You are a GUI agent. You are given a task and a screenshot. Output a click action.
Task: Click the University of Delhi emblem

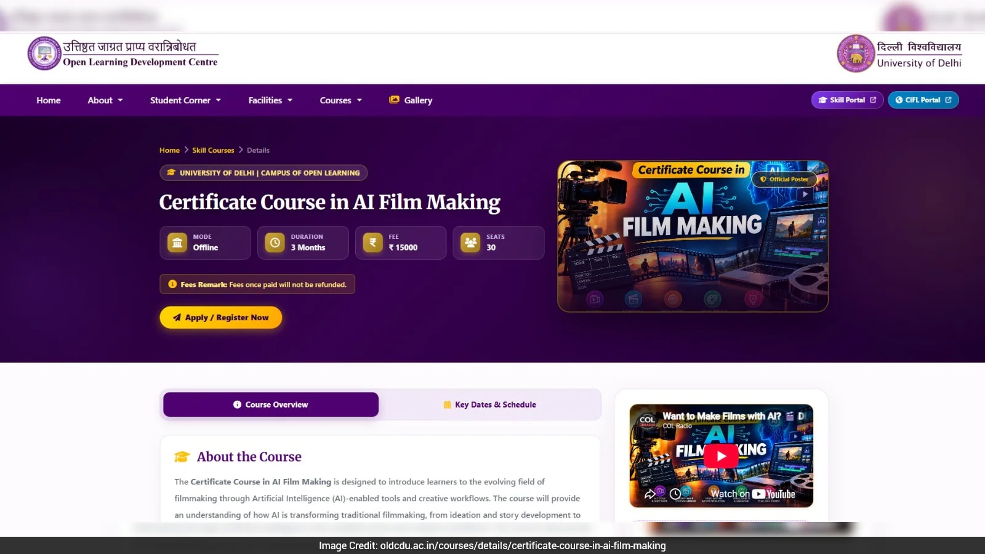click(x=856, y=54)
